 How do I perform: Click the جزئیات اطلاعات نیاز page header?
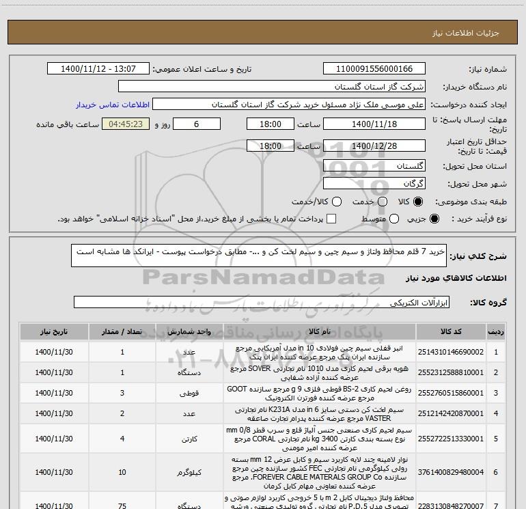click(x=466, y=33)
